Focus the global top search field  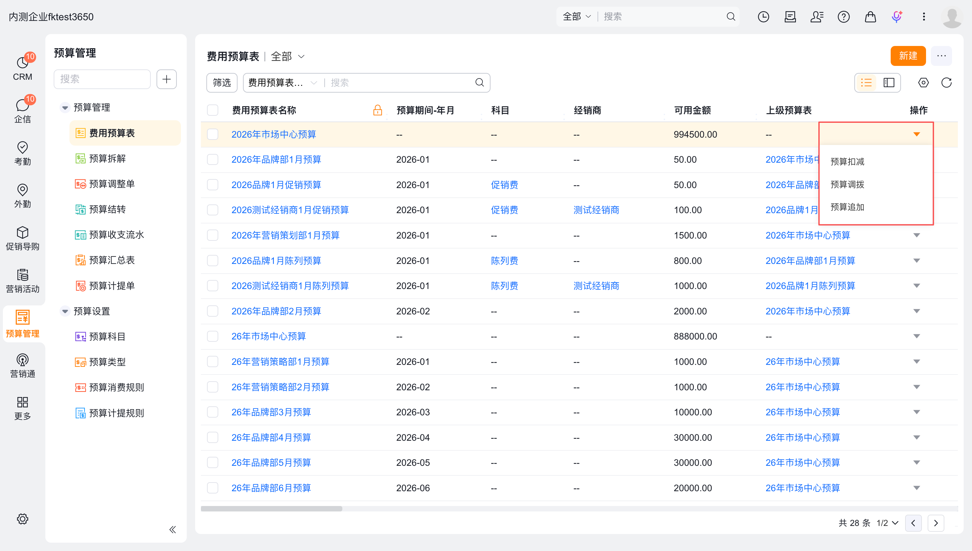662,17
